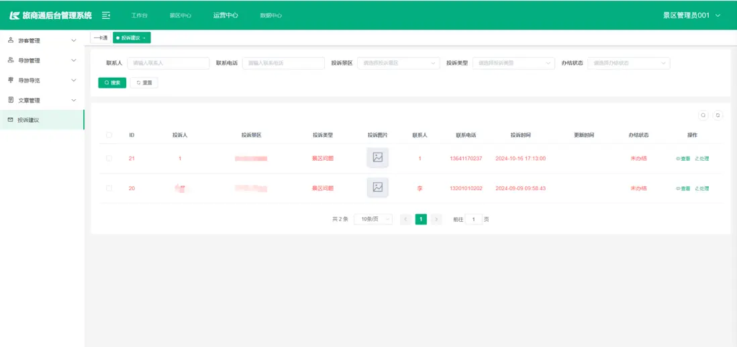Click timestamp 2024-09-09 09:58:43
Image resolution: width=737 pixels, height=347 pixels.
click(x=520, y=188)
